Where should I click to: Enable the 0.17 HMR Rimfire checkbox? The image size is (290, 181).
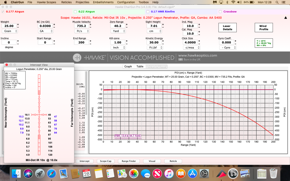[148, 12]
